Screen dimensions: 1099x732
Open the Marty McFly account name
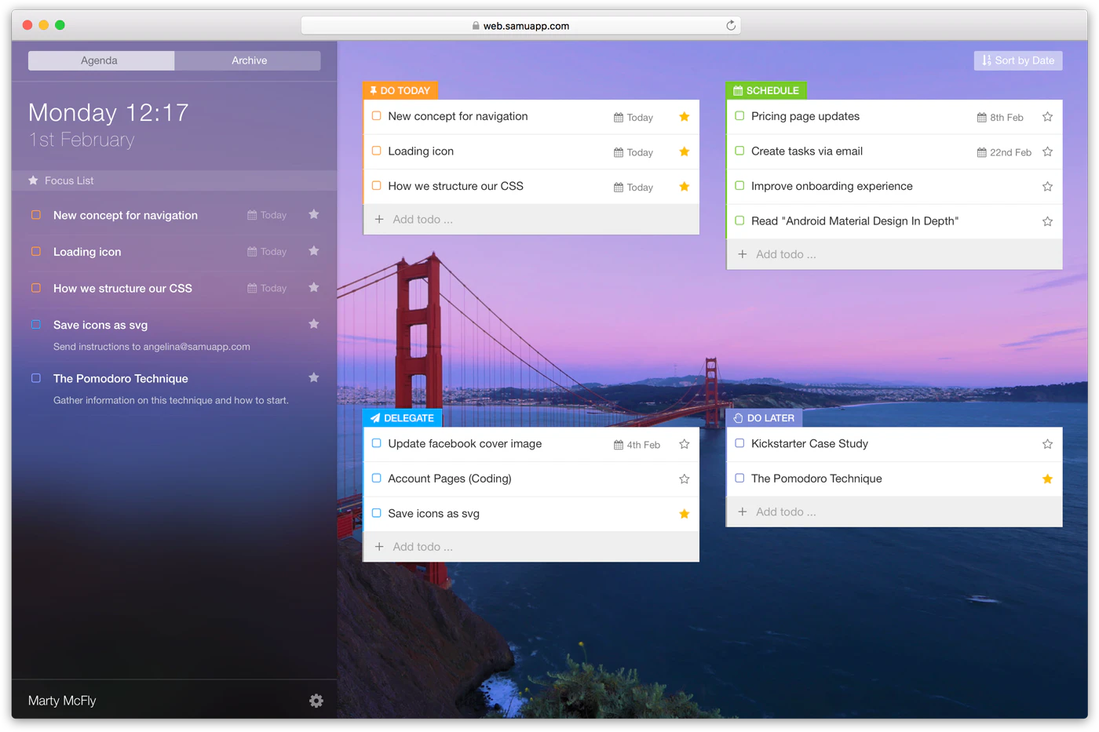[62, 701]
